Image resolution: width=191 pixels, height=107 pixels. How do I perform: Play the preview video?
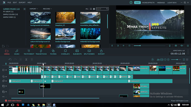124,46
